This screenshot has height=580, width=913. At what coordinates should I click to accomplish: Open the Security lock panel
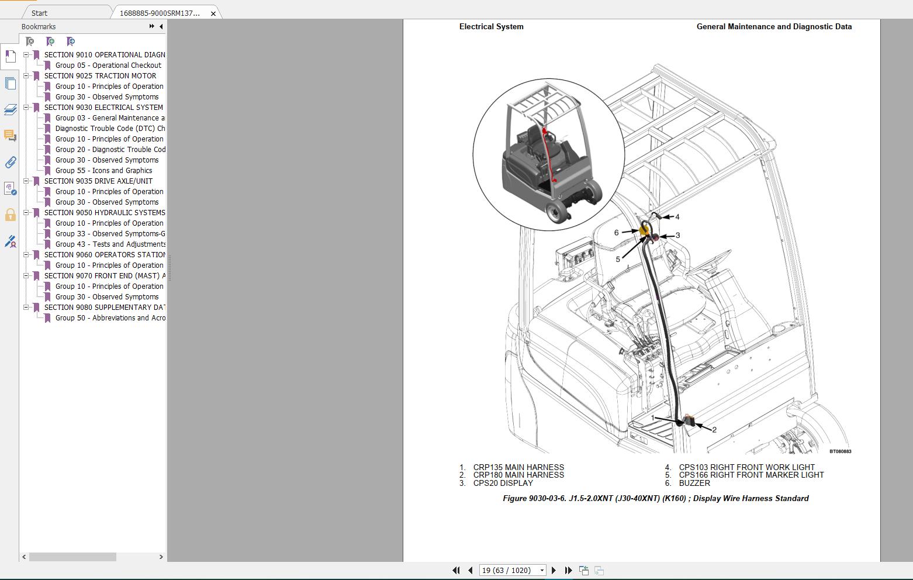tap(10, 215)
